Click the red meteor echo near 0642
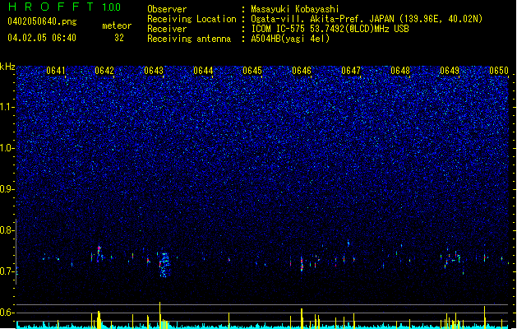Viewport: 517px width, 329px height. pyautogui.click(x=99, y=249)
